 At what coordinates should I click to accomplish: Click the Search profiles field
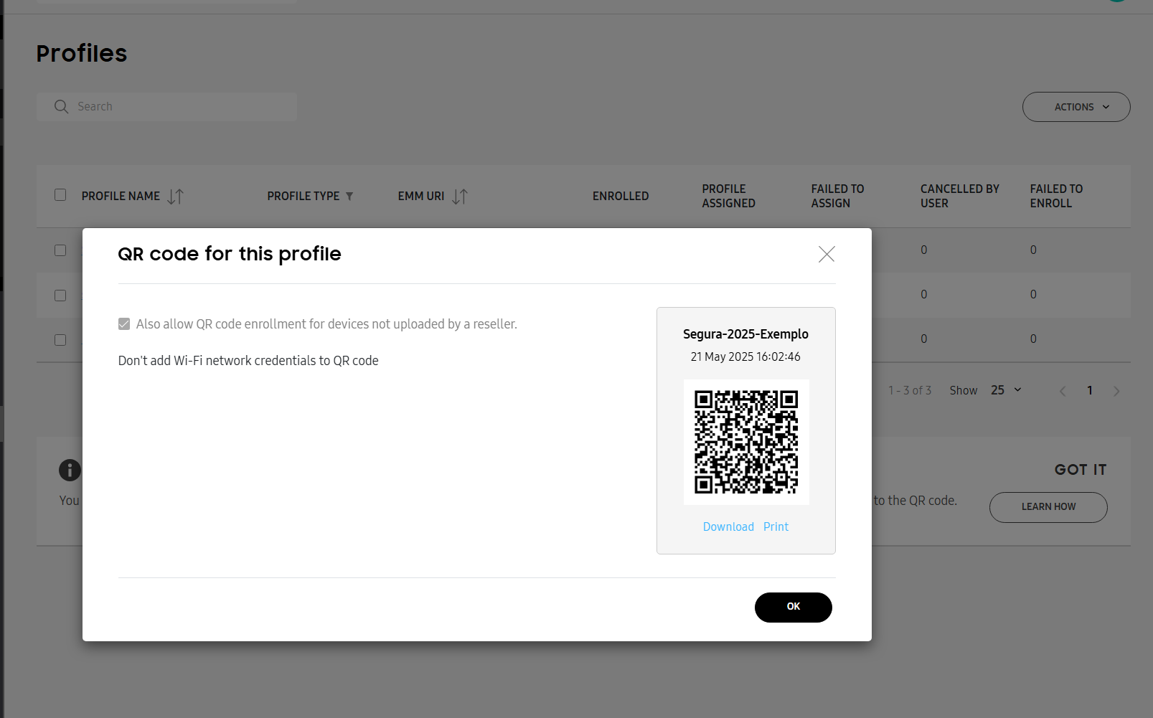click(x=166, y=107)
